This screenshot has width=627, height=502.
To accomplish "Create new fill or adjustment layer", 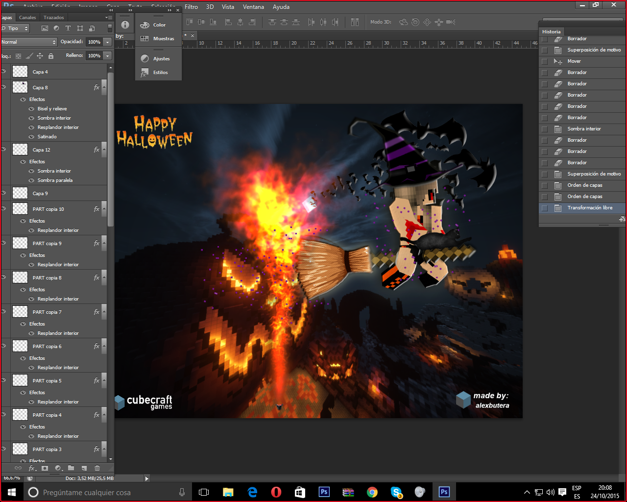I will [x=58, y=468].
